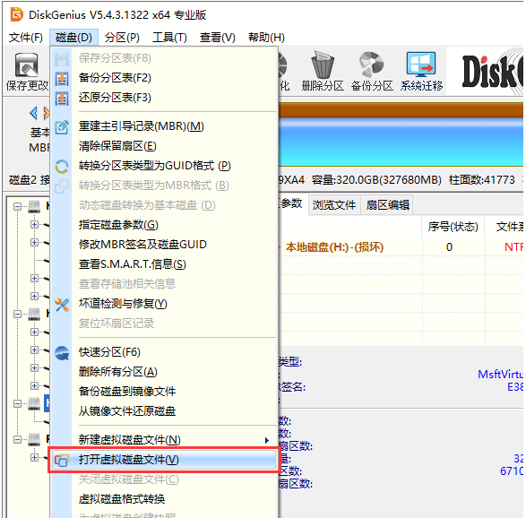Click the blue partition bar in disk map
This screenshot has width=526, height=518.
[401, 142]
